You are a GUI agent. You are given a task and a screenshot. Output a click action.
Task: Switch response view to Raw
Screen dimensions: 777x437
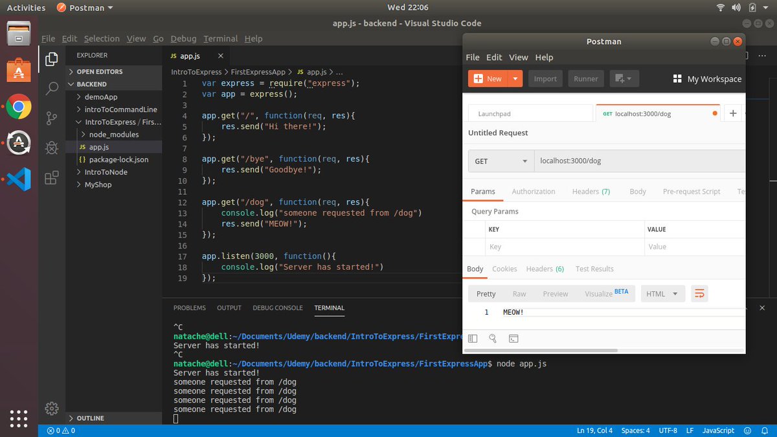519,293
